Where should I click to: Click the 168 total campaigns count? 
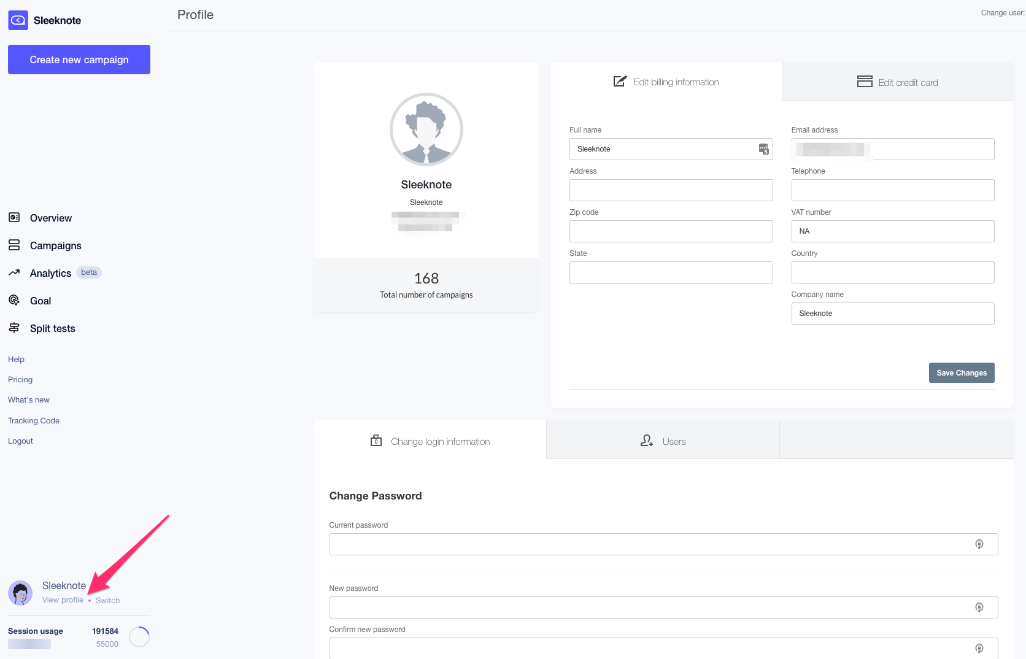[426, 278]
